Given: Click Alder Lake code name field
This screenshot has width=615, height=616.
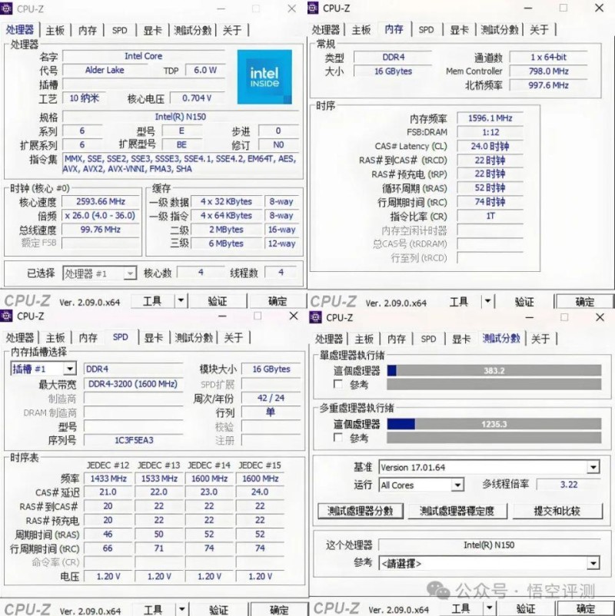Looking at the screenshot, I should pyautogui.click(x=105, y=70).
